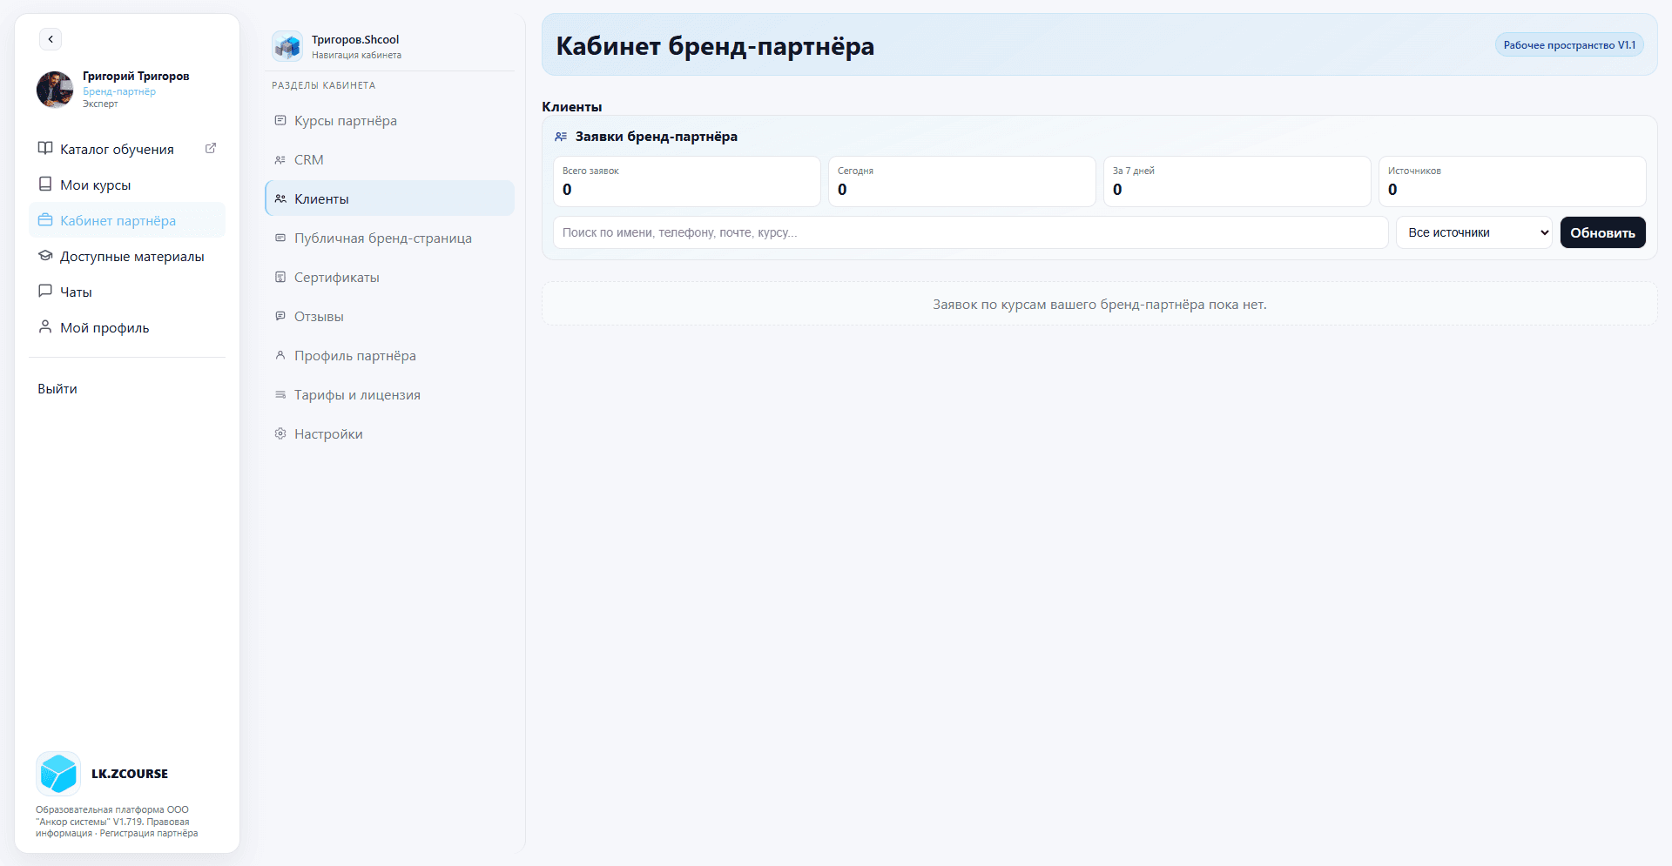Click the Заявки бренд-партнёра header icon
Viewport: 1672px width, 866px height.
point(559,136)
